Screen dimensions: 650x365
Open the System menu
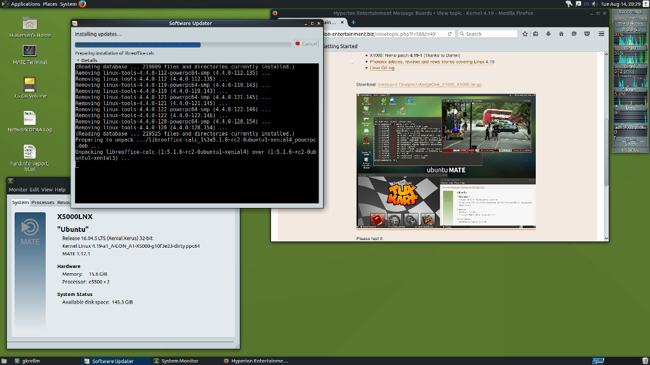click(x=68, y=4)
